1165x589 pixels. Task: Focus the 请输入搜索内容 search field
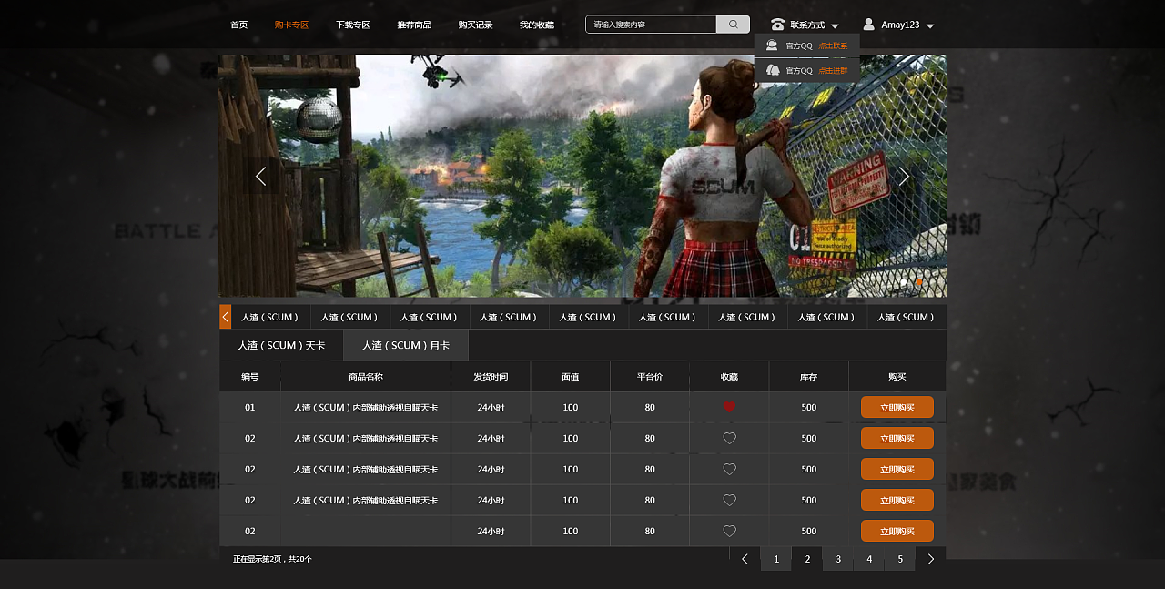pos(651,25)
